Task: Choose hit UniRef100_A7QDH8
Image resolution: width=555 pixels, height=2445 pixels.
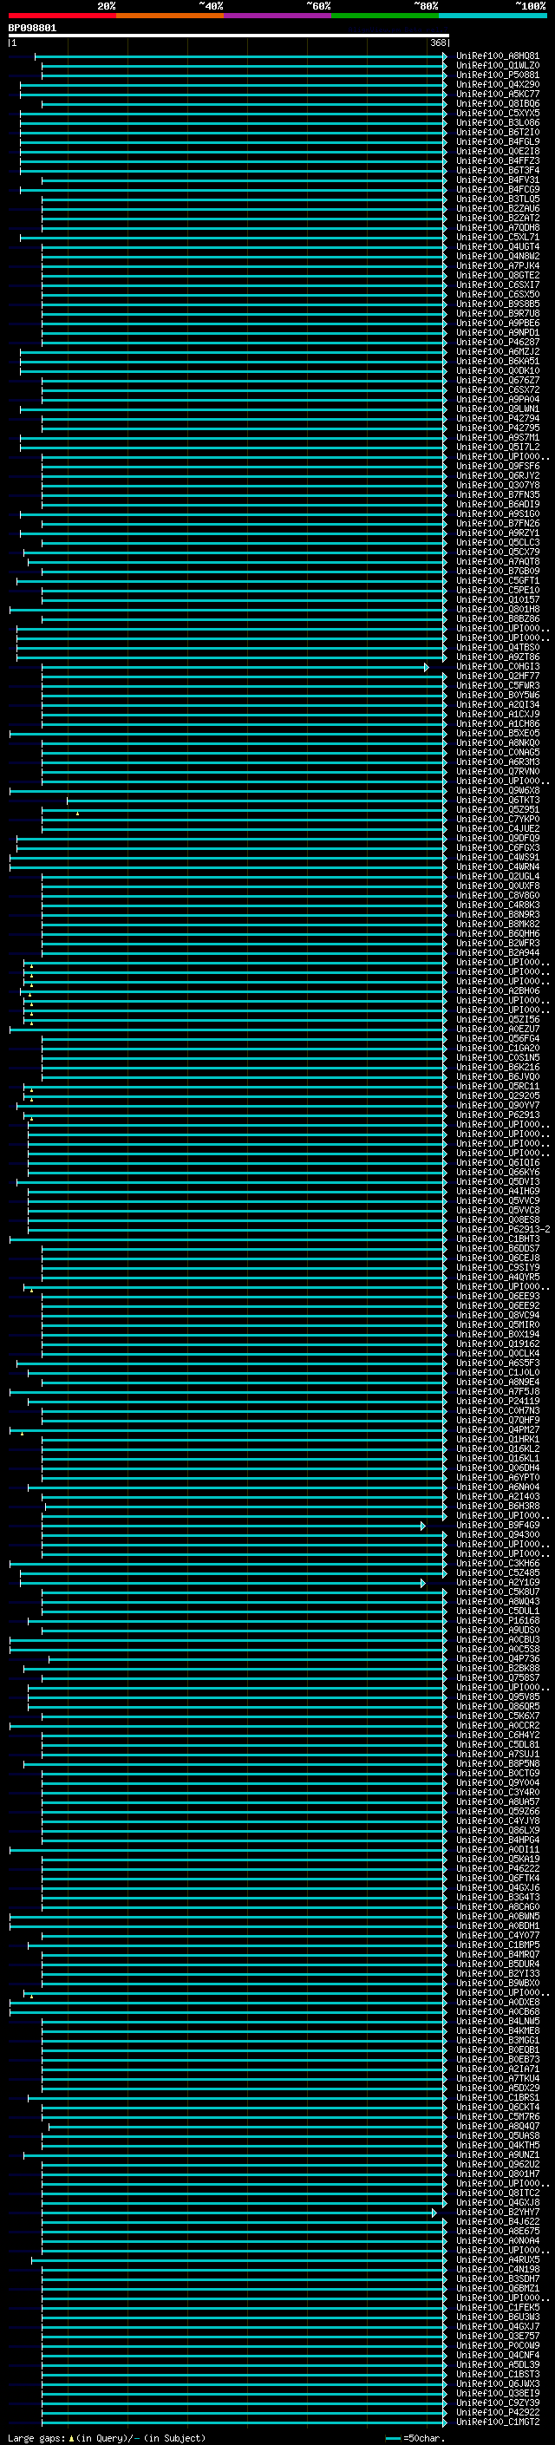Action: click(497, 227)
